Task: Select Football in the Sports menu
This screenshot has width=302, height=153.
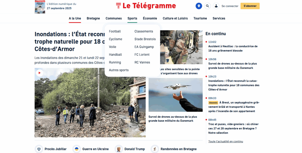Action: [115, 31]
